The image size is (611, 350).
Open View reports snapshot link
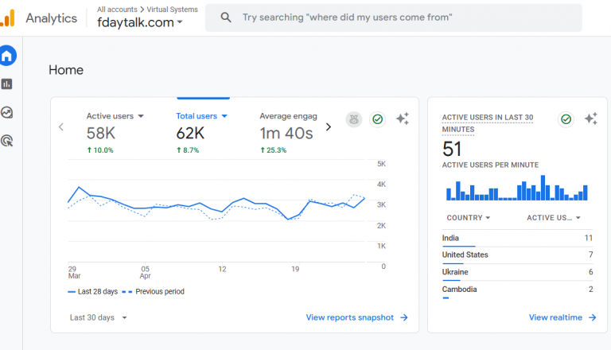pyautogui.click(x=357, y=317)
